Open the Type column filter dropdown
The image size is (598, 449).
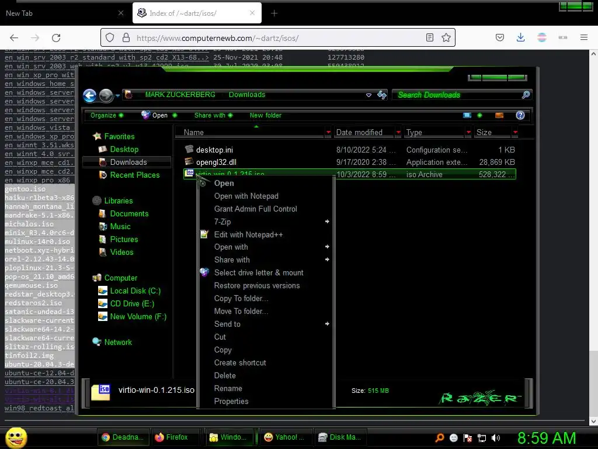(x=468, y=133)
